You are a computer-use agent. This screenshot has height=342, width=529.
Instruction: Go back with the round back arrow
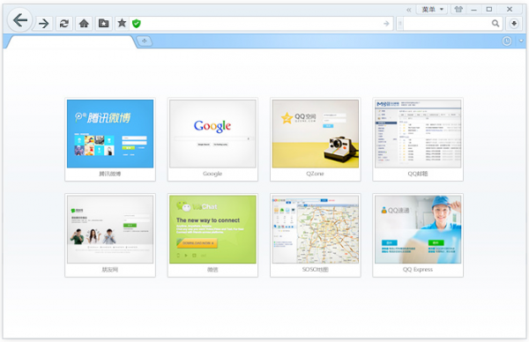tap(20, 20)
